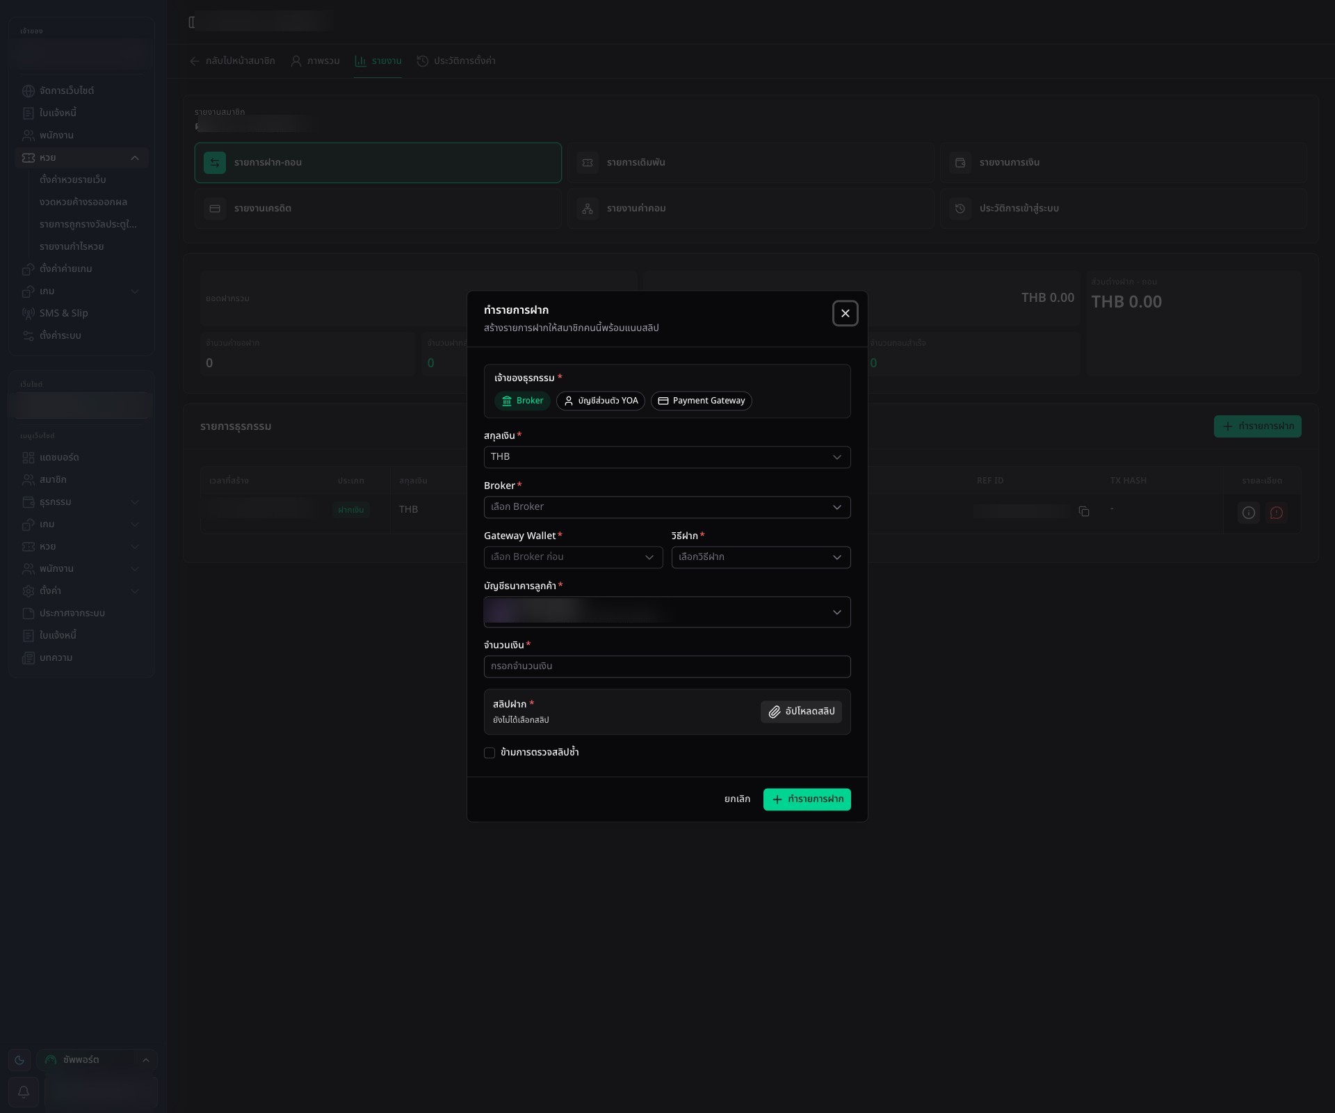The width and height of the screenshot is (1335, 1113).
Task: Open the เลือก Broker dropdown
Action: coord(667,507)
